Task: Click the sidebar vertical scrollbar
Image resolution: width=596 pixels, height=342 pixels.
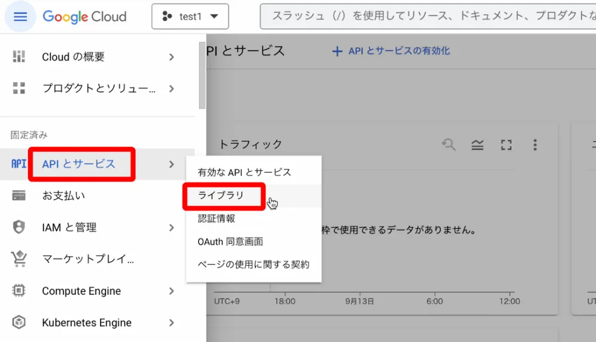Action: [202, 75]
